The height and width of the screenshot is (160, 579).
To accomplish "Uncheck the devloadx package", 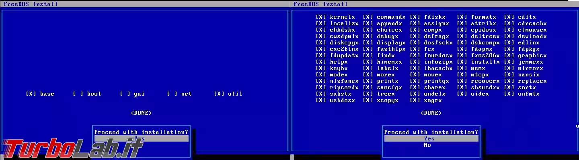I will 509,36.
